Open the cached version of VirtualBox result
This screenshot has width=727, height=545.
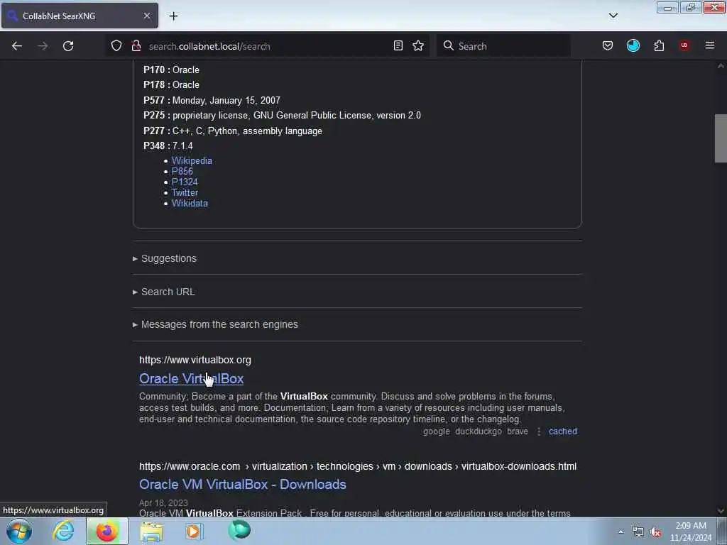click(x=563, y=431)
